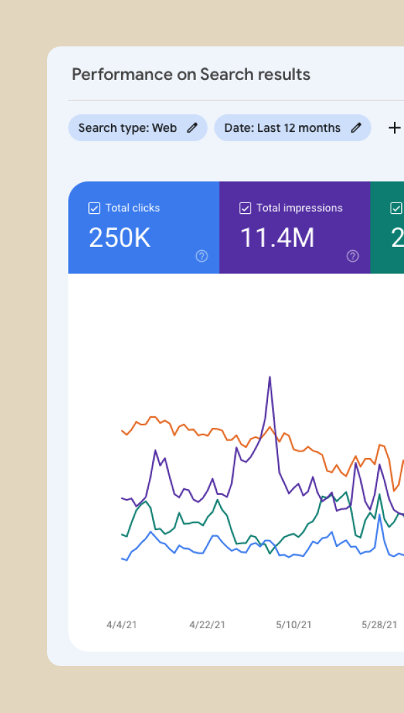Add a new filter with plus icon
This screenshot has height=713, width=404.
point(395,128)
